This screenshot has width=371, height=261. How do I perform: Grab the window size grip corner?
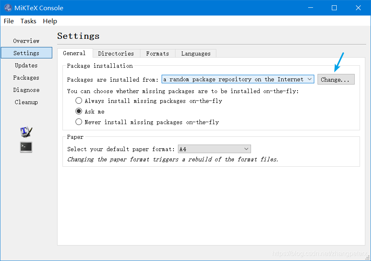point(368,258)
